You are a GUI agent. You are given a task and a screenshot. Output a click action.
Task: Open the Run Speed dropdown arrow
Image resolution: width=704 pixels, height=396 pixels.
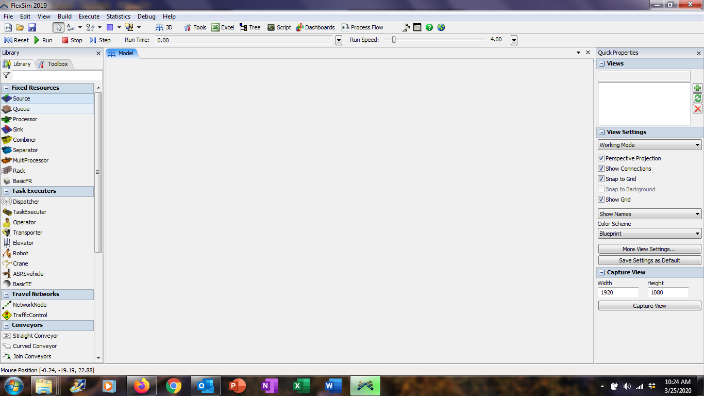click(514, 40)
